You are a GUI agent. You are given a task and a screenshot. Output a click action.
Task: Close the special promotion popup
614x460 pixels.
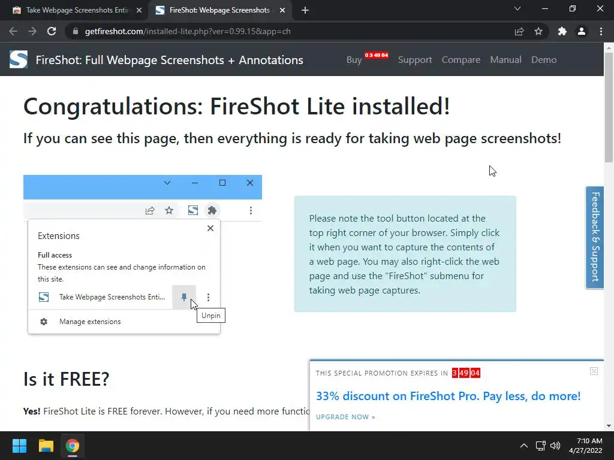594,371
